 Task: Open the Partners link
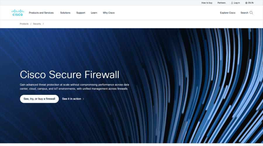pyautogui.click(x=222, y=3)
